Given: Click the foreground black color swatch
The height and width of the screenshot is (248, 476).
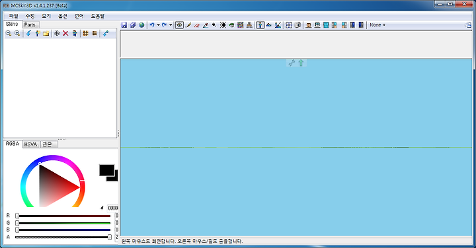Looking at the screenshot, I should point(106,170).
